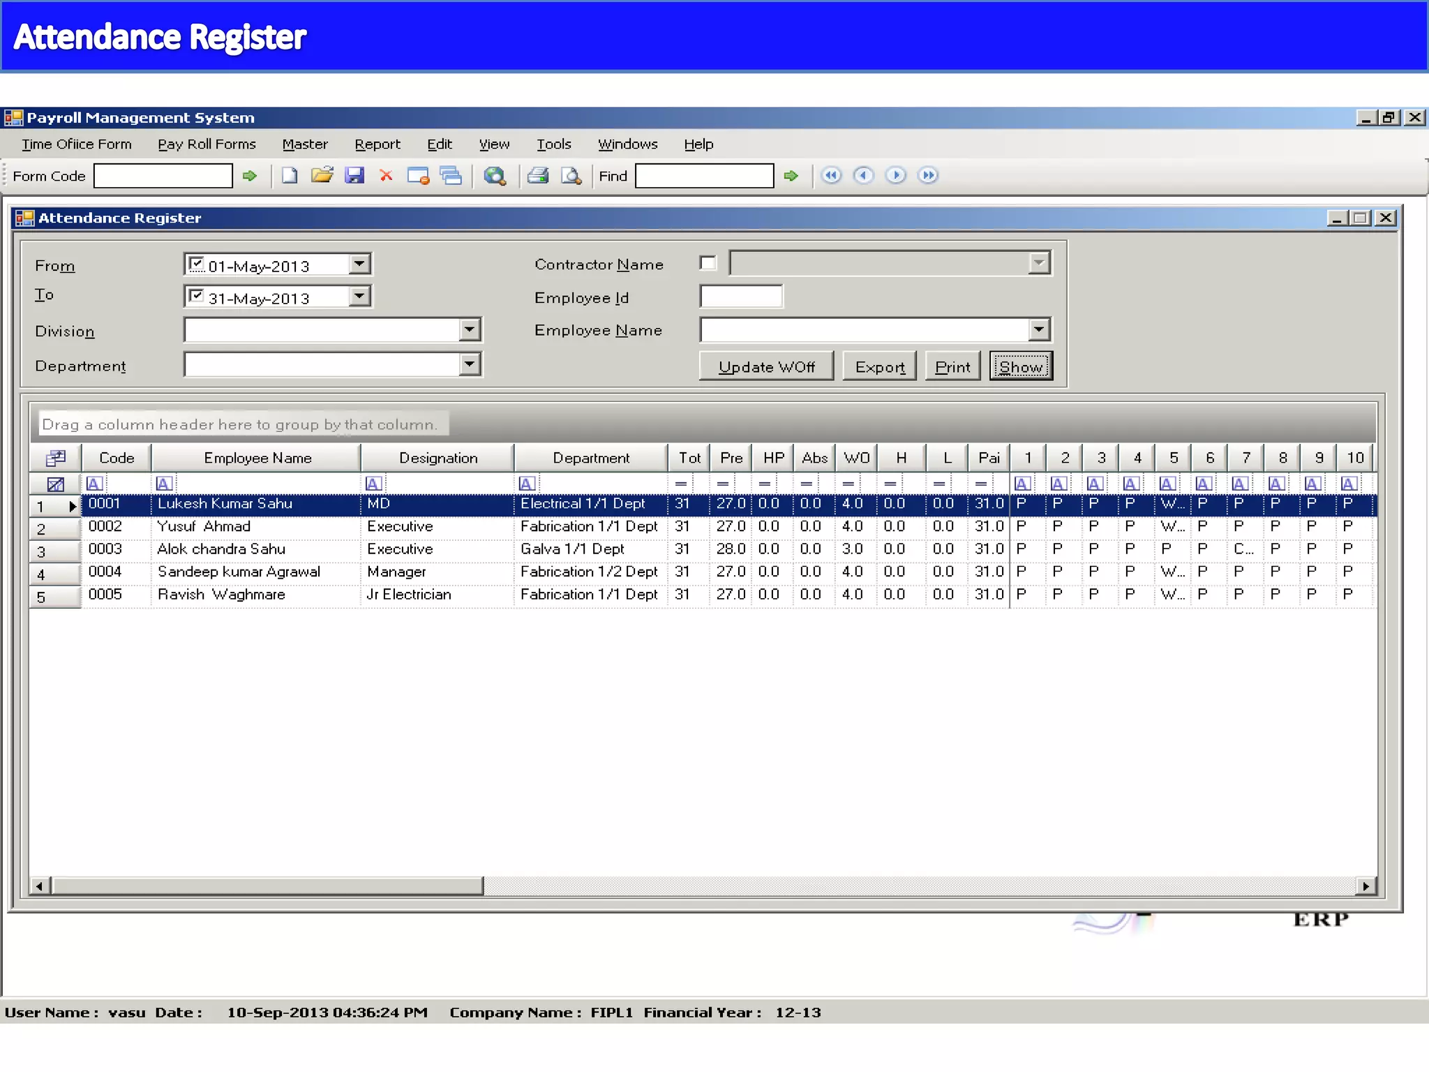The width and height of the screenshot is (1429, 1072).
Task: Uncheck the From date checkbox
Action: (x=197, y=264)
